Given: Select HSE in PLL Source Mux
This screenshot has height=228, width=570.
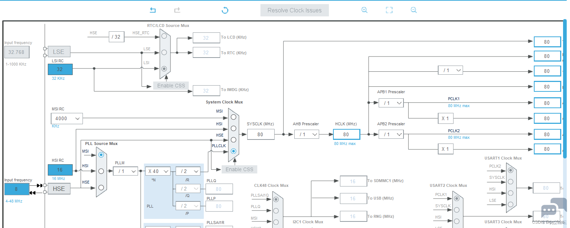Looking at the screenshot, I should point(101,188).
